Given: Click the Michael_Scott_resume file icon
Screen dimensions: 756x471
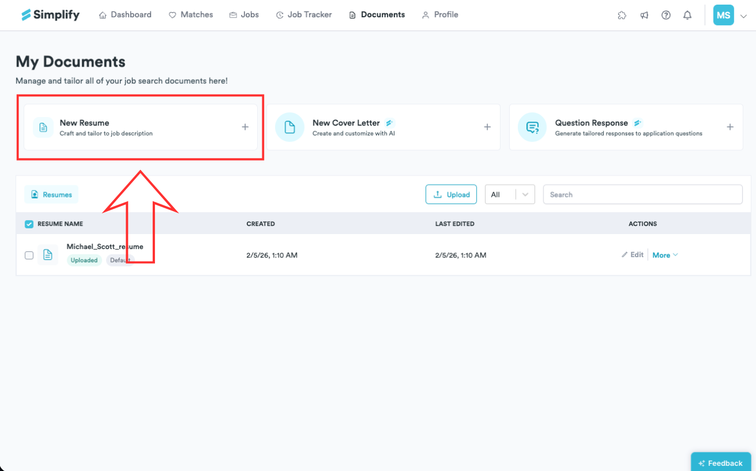Looking at the screenshot, I should point(48,255).
